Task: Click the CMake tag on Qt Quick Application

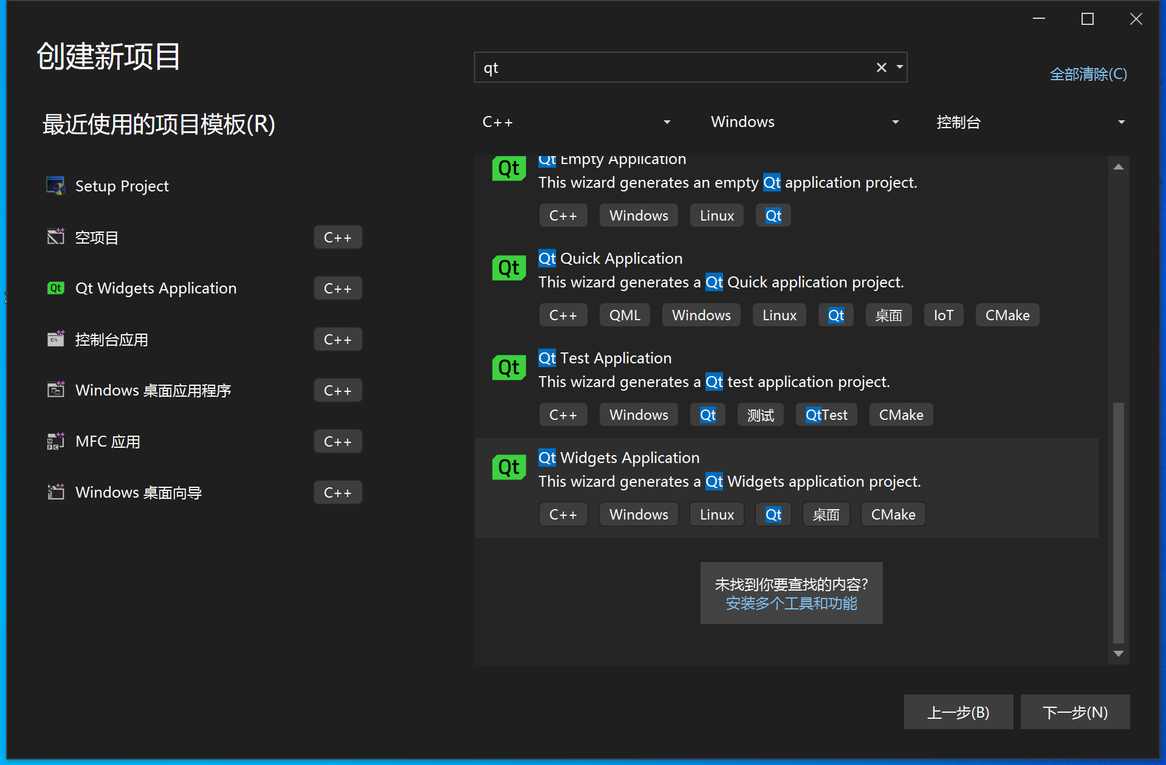Action: tap(1007, 315)
